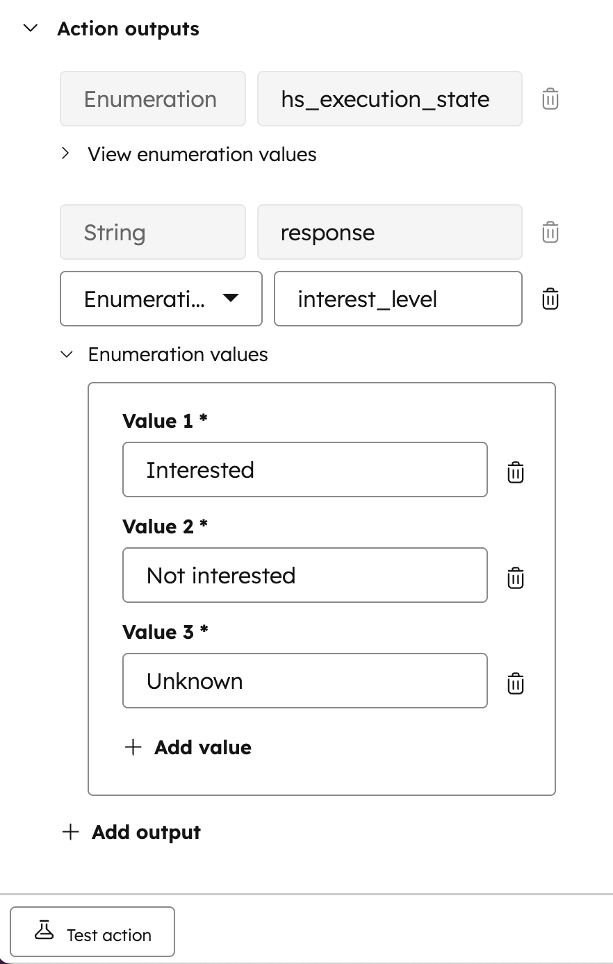
Task: Delete the "Not interested" value
Action: pyautogui.click(x=515, y=577)
